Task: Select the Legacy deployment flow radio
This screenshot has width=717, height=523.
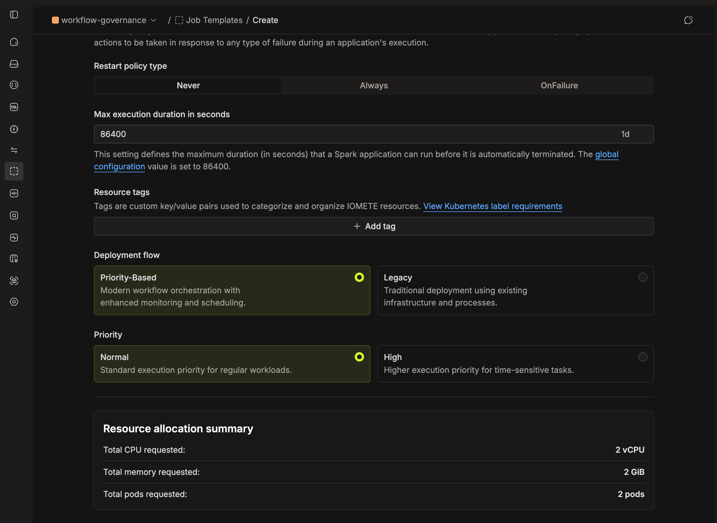Action: click(643, 277)
